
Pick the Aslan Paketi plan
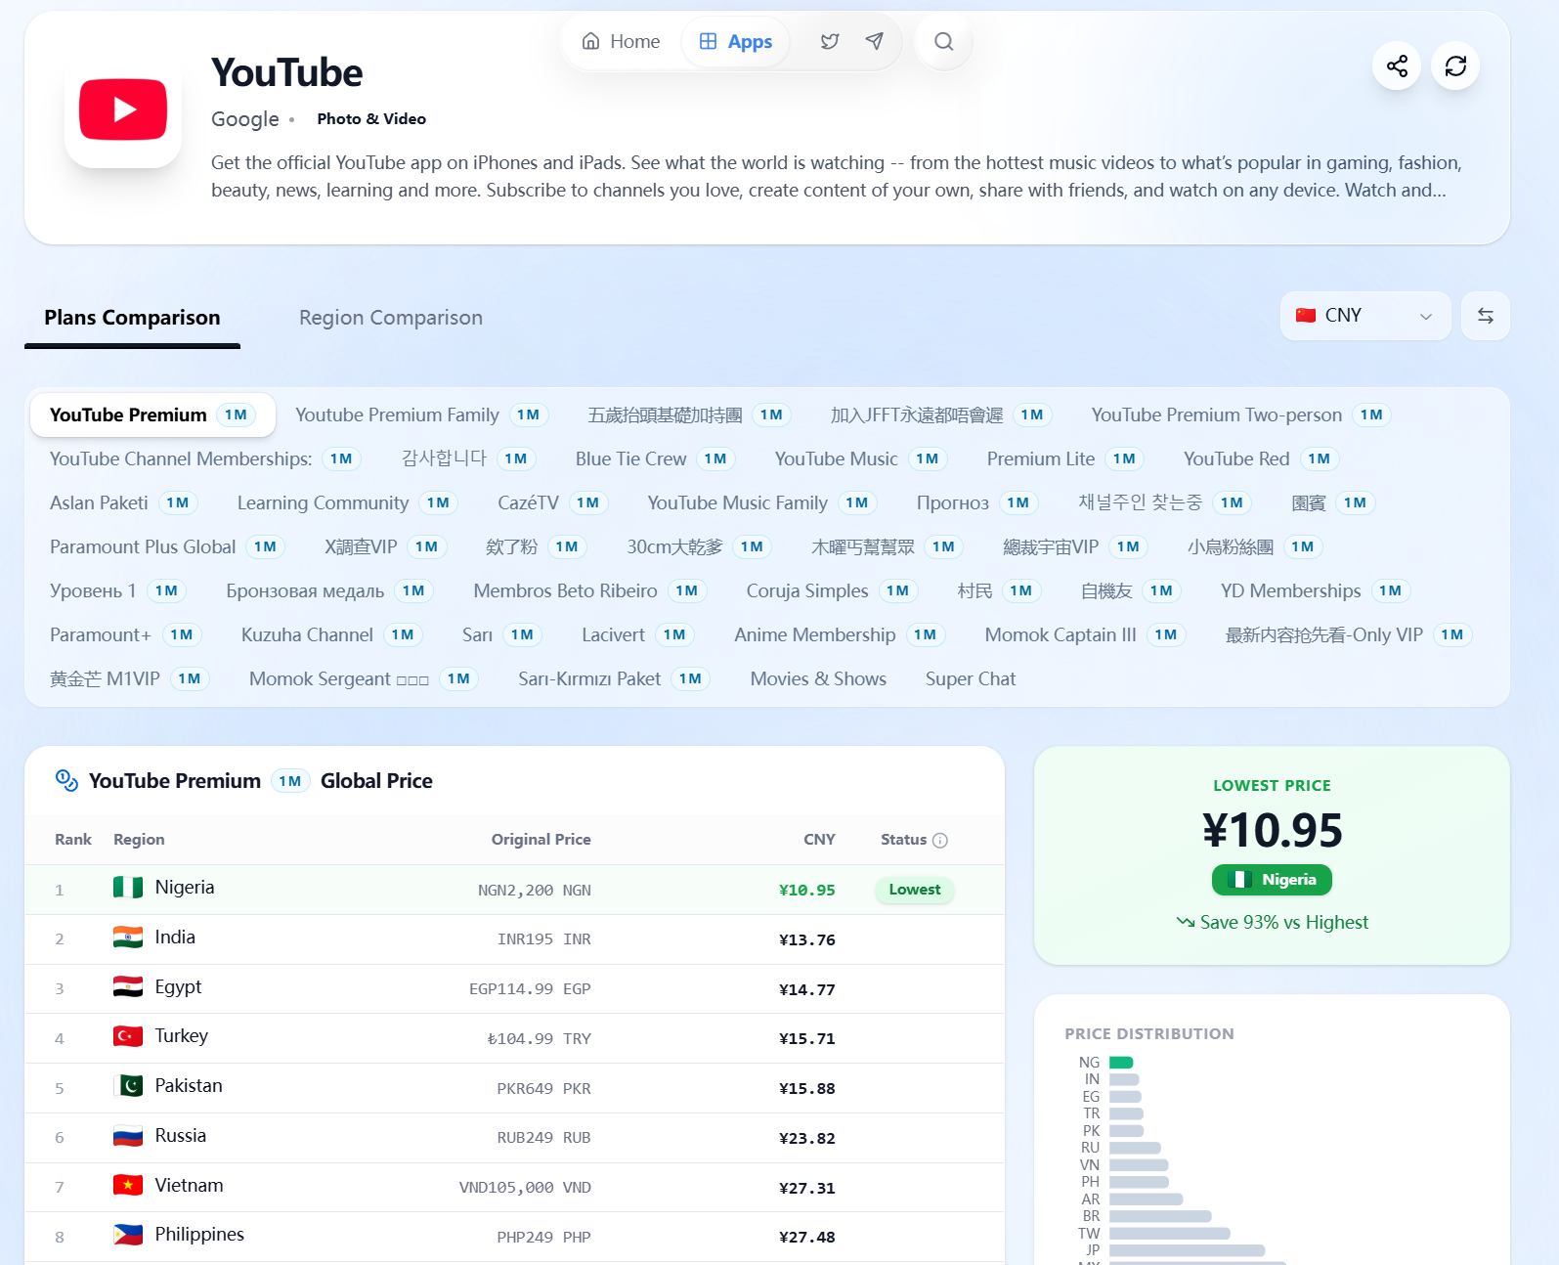124,502
